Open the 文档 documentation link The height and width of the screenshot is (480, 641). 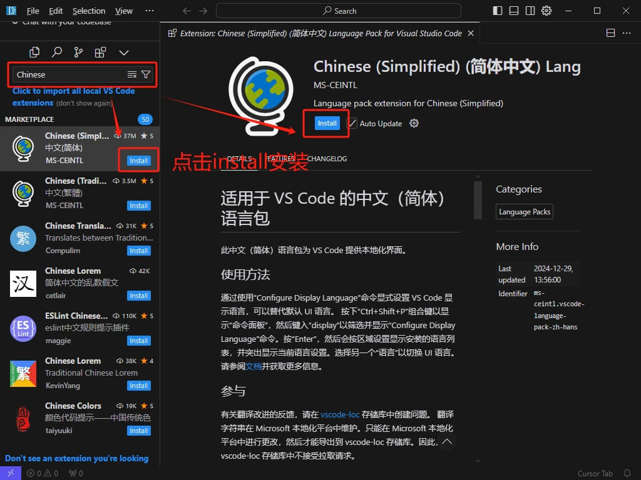[x=254, y=366]
